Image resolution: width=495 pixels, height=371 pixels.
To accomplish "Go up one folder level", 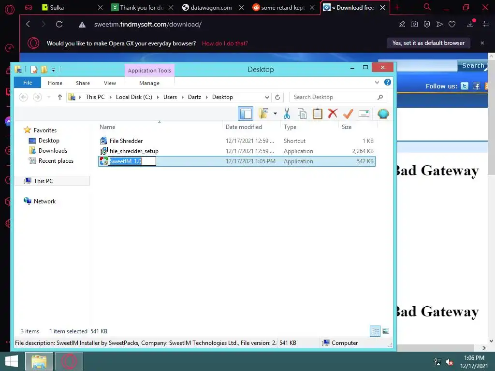I will click(59, 97).
